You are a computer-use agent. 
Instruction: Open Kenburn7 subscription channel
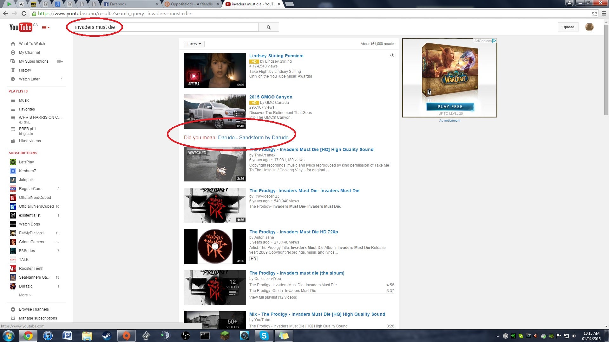(27, 171)
